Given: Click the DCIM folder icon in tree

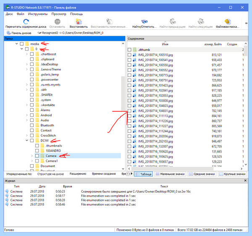Looking at the screenshot, I should point(37,141).
